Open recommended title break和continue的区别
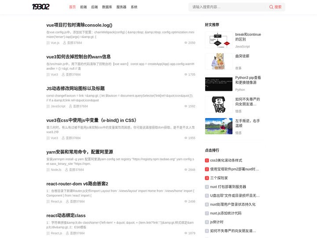 coord(248,37)
